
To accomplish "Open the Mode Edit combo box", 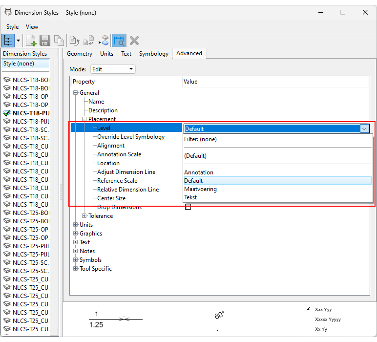I will tap(113, 69).
